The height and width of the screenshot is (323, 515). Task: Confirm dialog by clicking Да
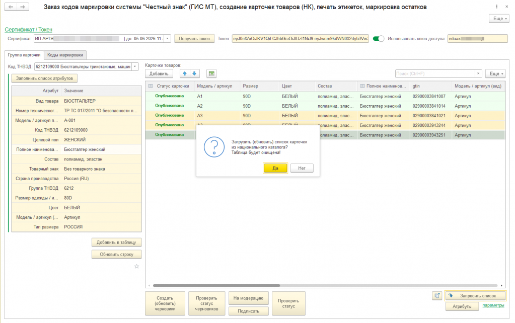pyautogui.click(x=275, y=168)
